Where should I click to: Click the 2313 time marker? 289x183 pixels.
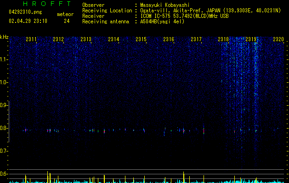pos(86,39)
